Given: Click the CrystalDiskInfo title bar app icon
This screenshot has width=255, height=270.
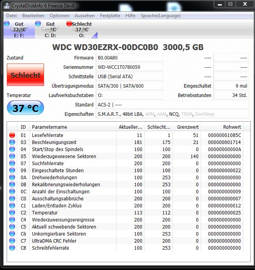Looking at the screenshot, I should pos(7,6).
